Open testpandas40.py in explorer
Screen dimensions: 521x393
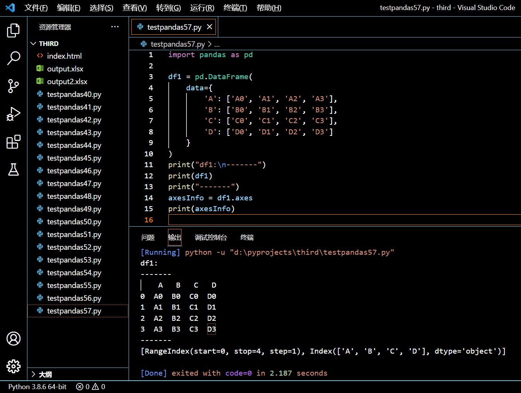pos(78,94)
